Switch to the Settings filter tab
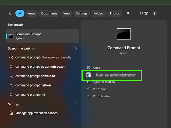171x128 pixels. pos(82,13)
